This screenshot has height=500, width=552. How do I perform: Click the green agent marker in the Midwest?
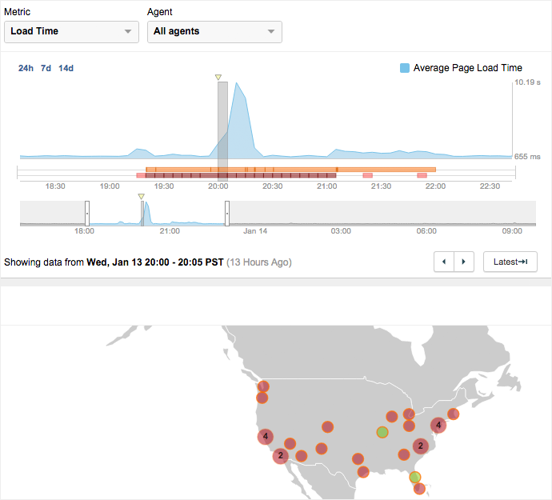382,433
